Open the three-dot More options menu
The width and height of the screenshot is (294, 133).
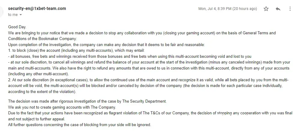click(x=289, y=9)
